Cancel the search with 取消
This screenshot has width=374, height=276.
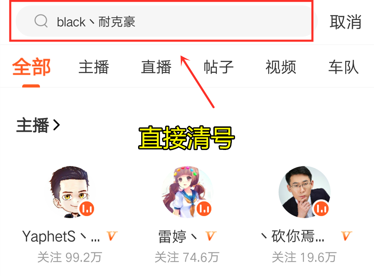[x=346, y=22]
